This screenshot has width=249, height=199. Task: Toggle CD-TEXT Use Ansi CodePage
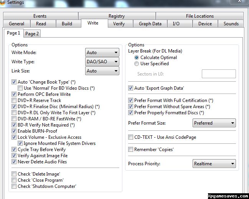(x=131, y=137)
